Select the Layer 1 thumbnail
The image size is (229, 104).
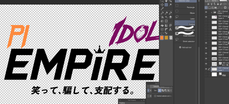tap(214, 69)
